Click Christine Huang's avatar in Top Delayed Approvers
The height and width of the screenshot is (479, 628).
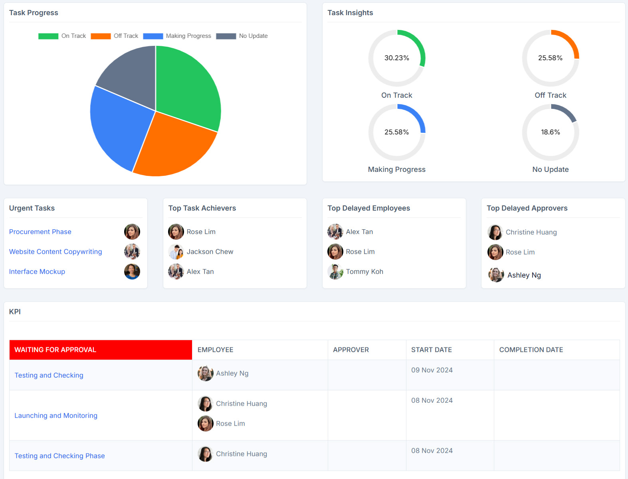click(x=495, y=232)
